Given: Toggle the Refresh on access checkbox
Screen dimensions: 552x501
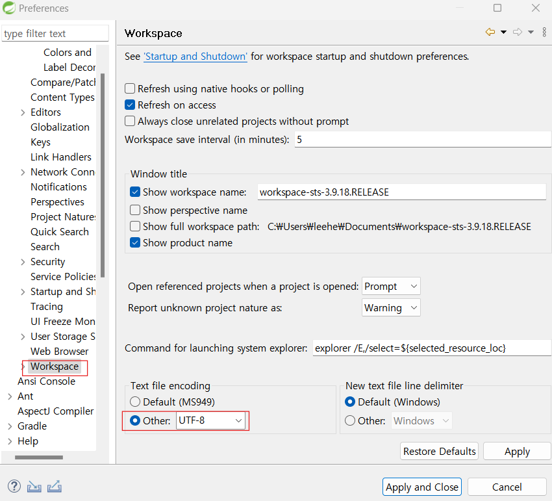Looking at the screenshot, I should [x=130, y=105].
